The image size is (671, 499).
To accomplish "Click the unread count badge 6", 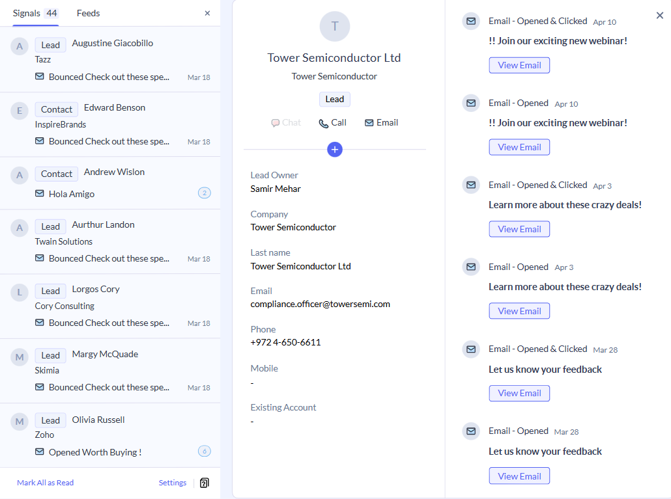I will (205, 451).
